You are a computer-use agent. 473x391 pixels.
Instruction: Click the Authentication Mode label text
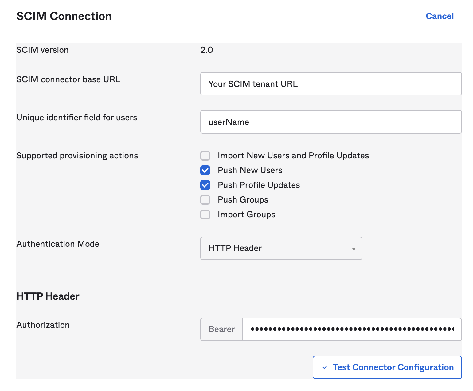coord(58,244)
